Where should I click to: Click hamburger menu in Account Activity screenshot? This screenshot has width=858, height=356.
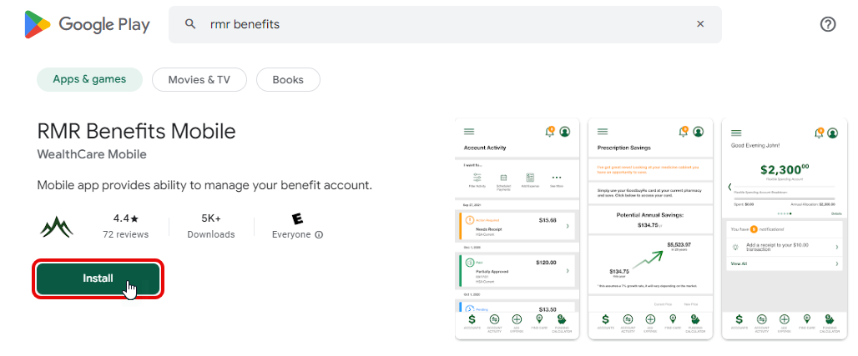click(469, 132)
